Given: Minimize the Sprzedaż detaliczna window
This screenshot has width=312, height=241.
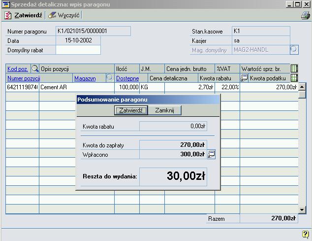Looking at the screenshot, I should click(289, 4).
